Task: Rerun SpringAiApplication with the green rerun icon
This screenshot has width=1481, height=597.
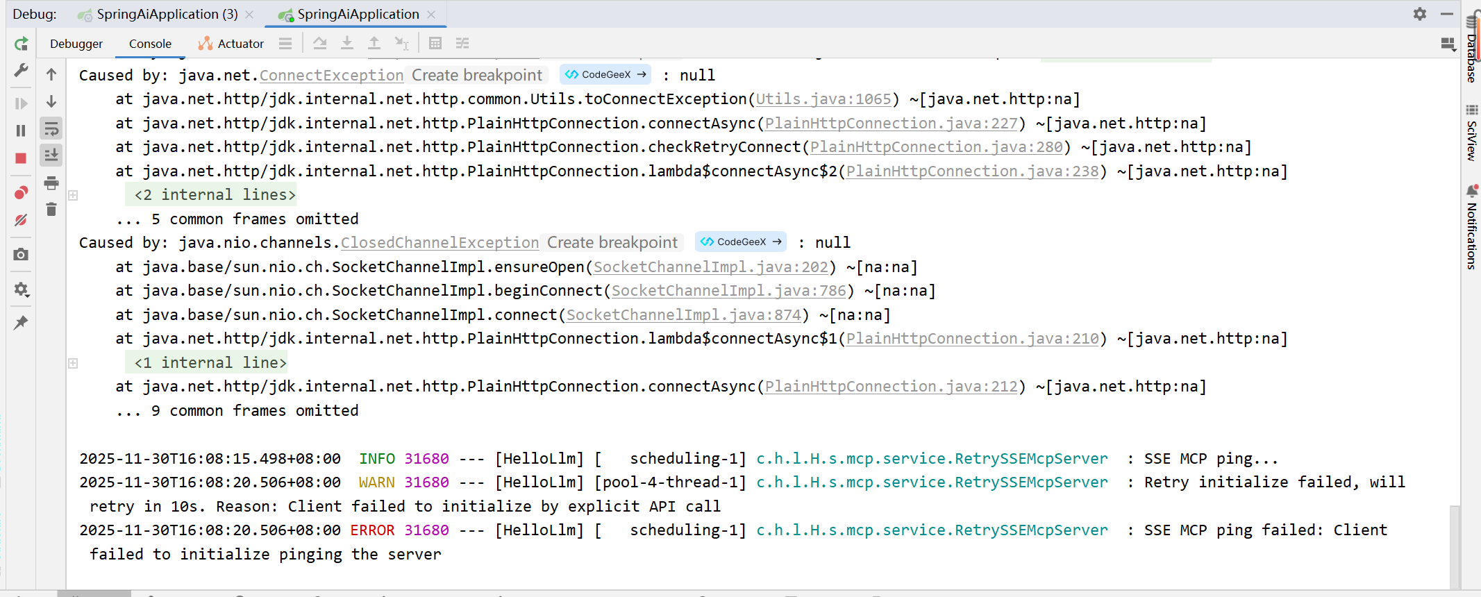Action: click(x=21, y=44)
